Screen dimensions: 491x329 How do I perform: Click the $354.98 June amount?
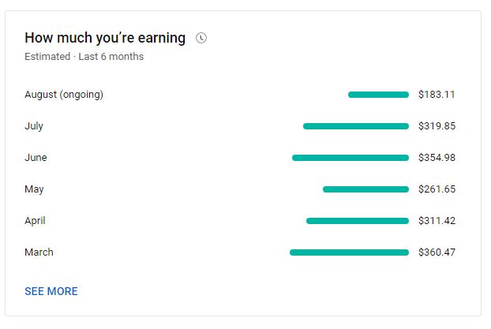click(437, 158)
